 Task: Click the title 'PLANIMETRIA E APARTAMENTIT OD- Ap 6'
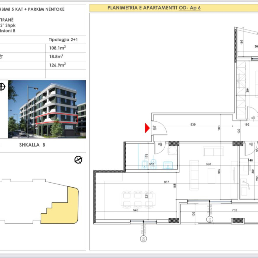(x=154, y=7)
